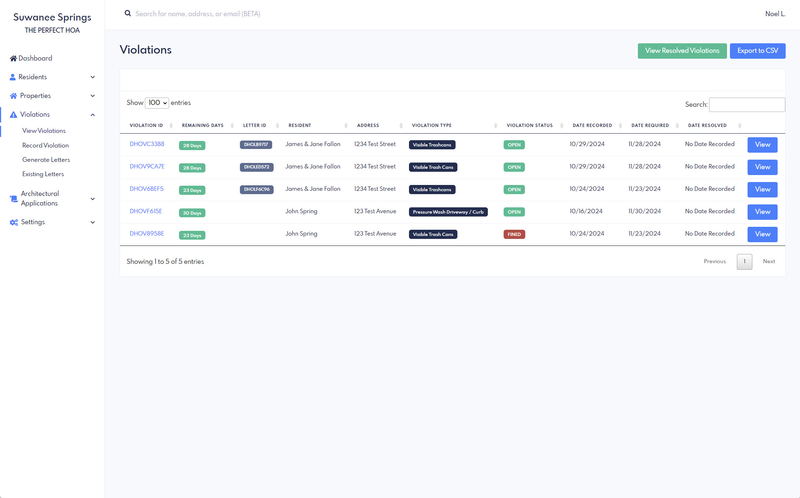The image size is (800, 498).
Task: Click the search magnifier icon in top bar
Action: [128, 13]
